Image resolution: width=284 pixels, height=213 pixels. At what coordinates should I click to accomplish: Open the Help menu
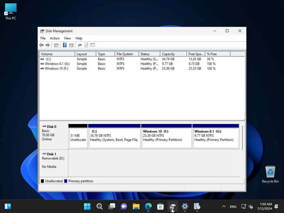coord(79,38)
